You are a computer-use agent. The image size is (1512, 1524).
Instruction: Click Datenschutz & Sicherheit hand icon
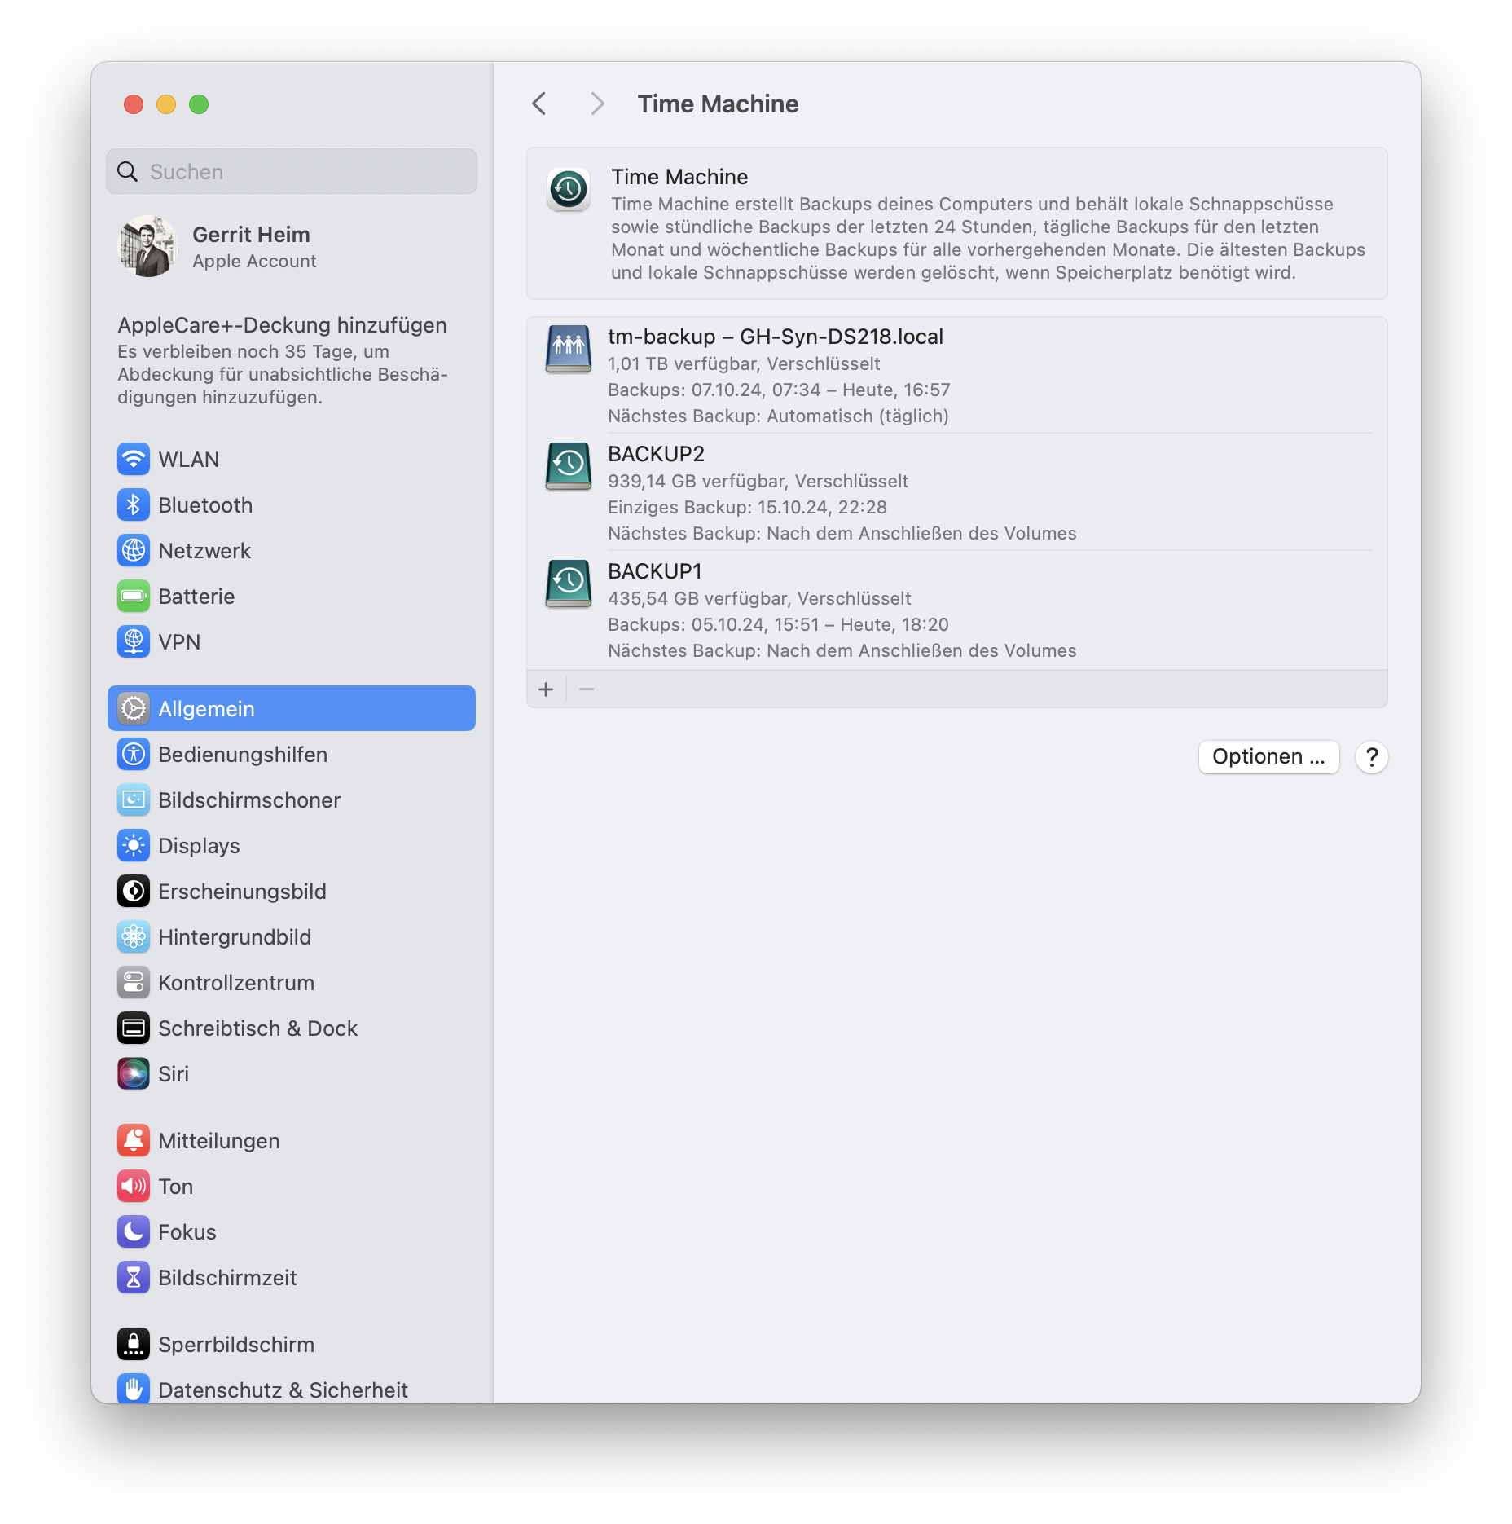click(x=133, y=1389)
